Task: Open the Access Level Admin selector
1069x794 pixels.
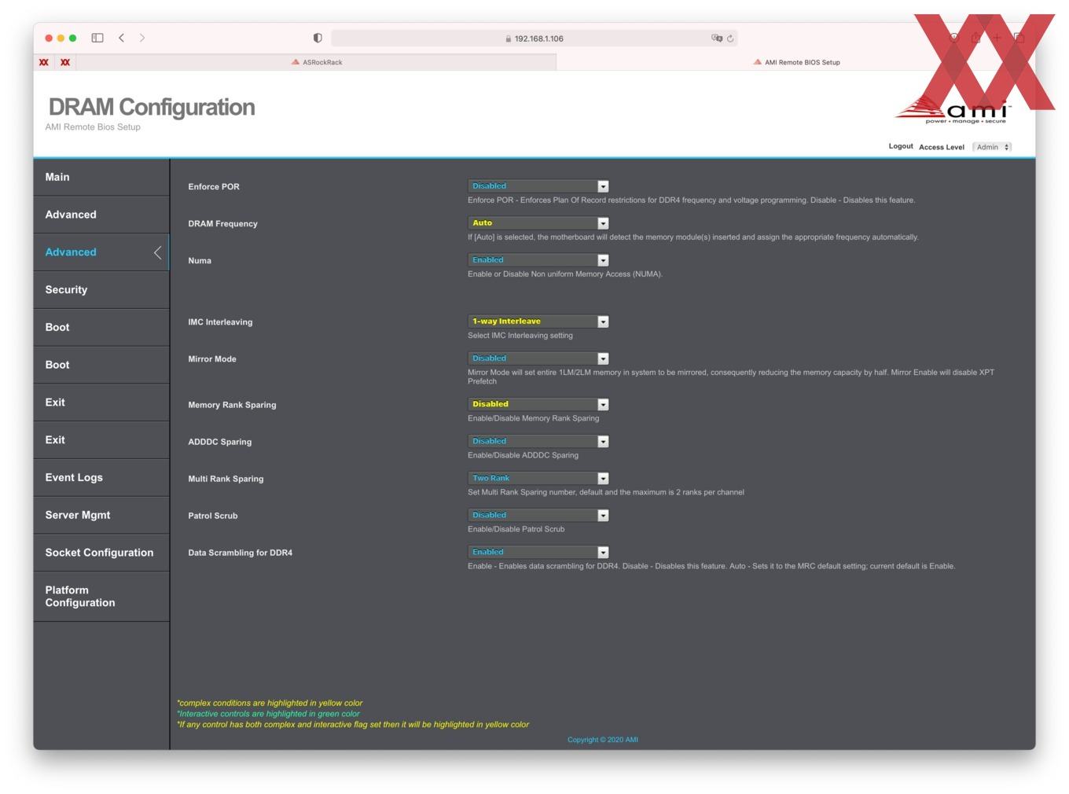Action: [x=992, y=147]
